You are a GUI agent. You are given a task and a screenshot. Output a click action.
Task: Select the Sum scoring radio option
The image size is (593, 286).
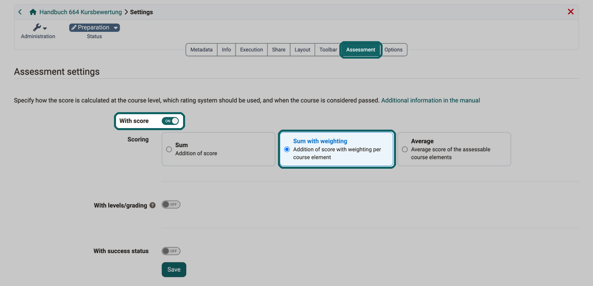pyautogui.click(x=169, y=149)
